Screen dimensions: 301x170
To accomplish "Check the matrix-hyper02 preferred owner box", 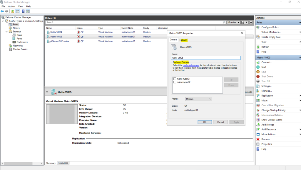I will click(x=175, y=82).
